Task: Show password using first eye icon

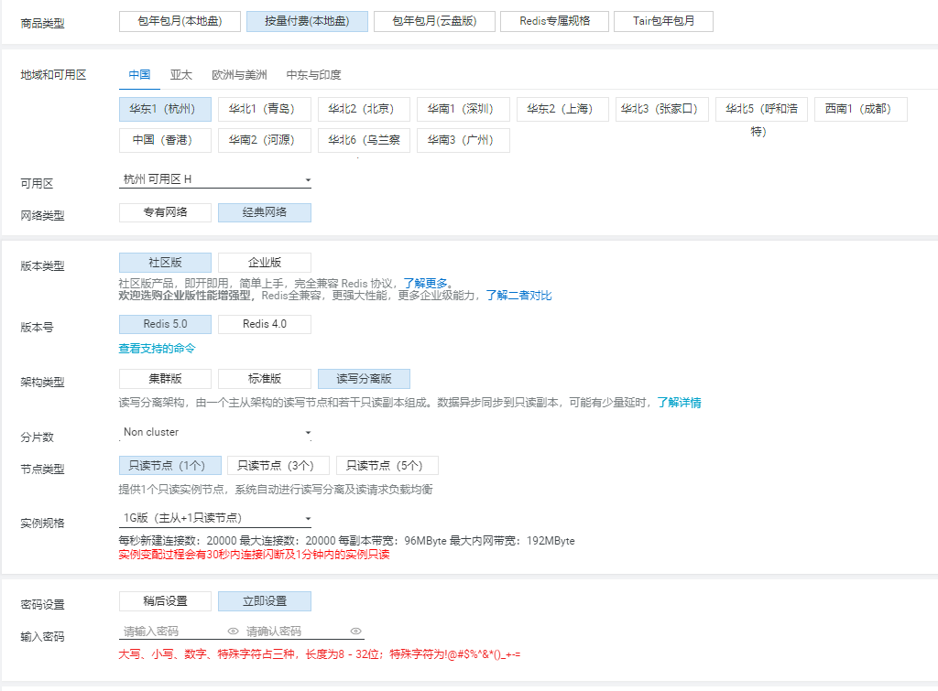Action: coord(234,631)
